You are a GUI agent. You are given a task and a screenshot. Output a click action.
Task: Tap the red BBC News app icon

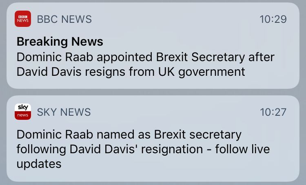pos(23,19)
